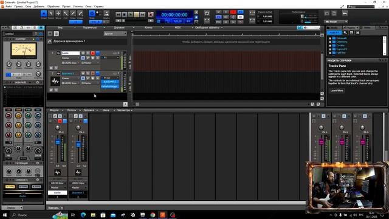Screen dimensions: 389x219
Task: Click the 00:00:00:00 time display
Action: pyautogui.click(x=174, y=15)
